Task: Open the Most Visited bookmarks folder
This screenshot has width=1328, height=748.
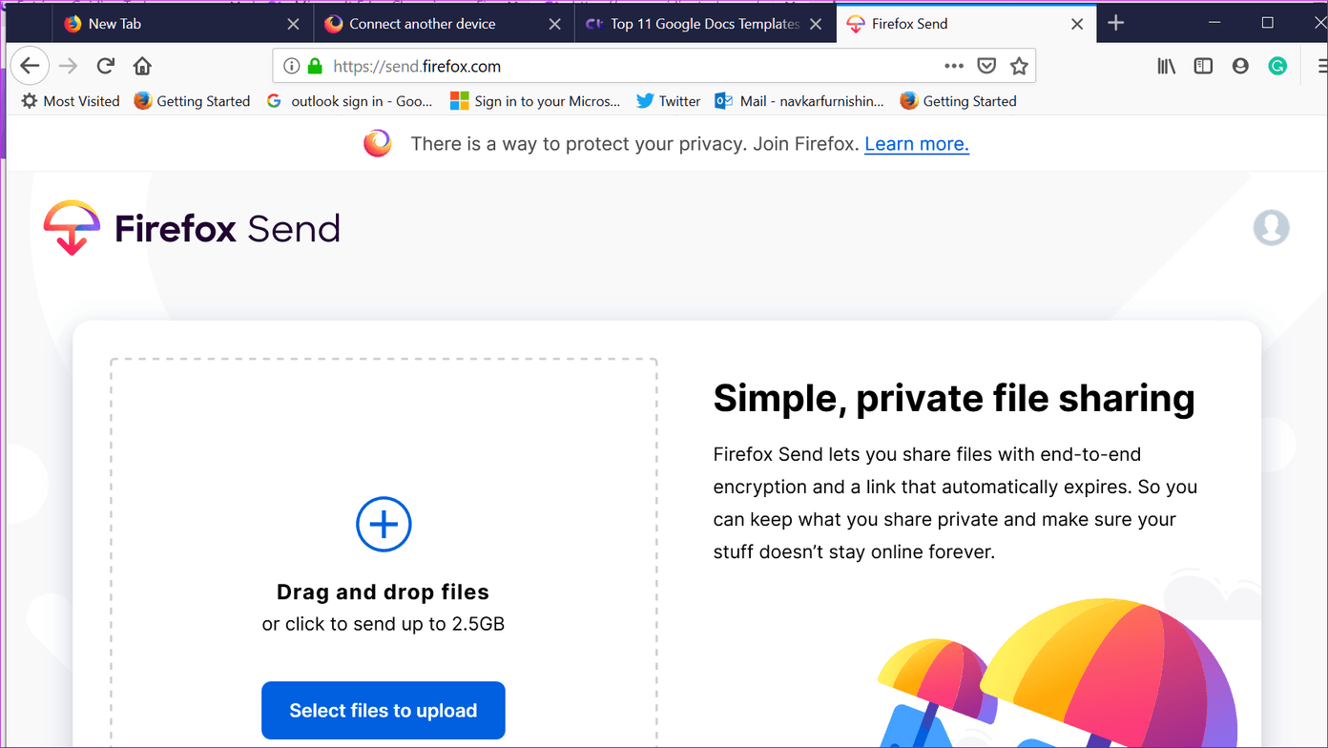Action: point(71,101)
